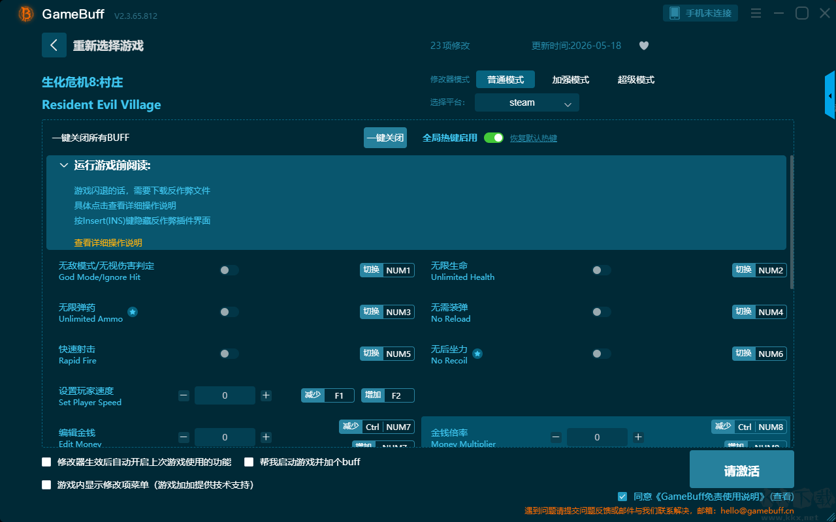
Task: Toggle the global hotkey enable switch
Action: point(494,138)
